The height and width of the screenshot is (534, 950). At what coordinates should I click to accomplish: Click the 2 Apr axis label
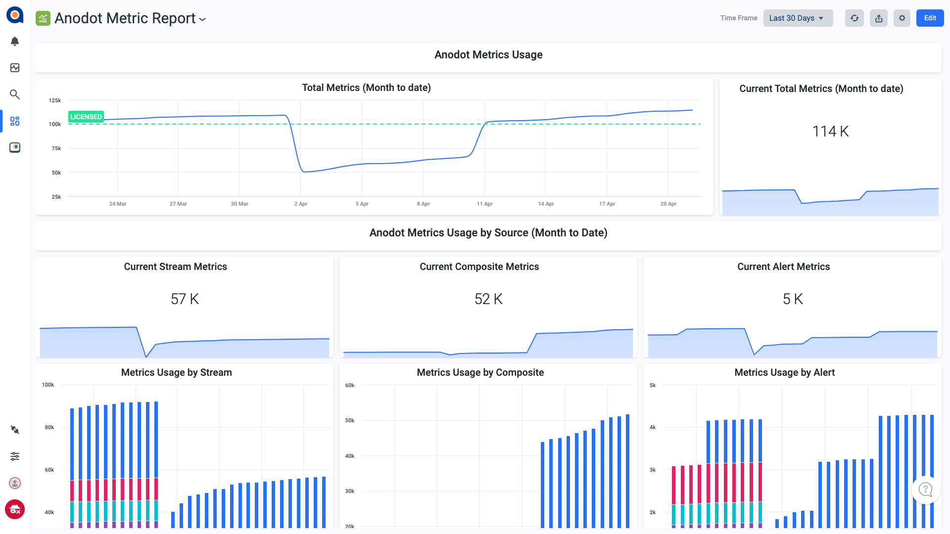pos(301,204)
